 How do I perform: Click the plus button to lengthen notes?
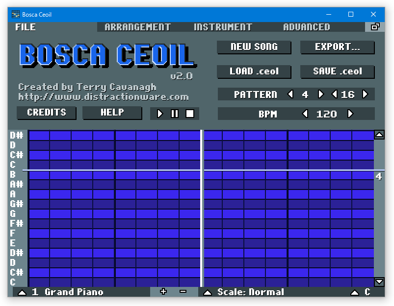pyautogui.click(x=163, y=292)
